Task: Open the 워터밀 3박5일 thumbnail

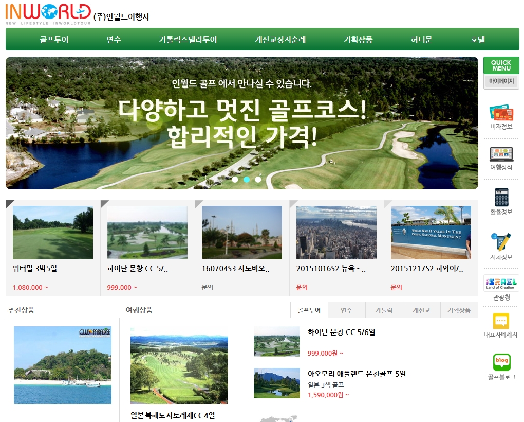Action: (53, 232)
